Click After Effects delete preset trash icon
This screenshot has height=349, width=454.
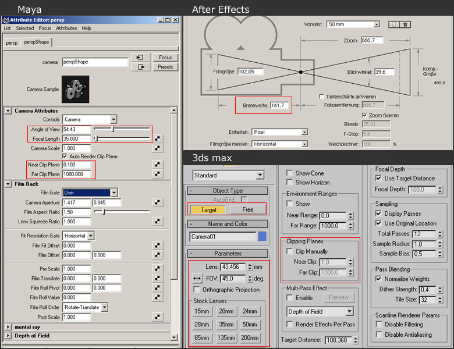coord(405,24)
